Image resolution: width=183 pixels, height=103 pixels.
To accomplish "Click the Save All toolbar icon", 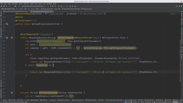I will click(x=4, y=6).
